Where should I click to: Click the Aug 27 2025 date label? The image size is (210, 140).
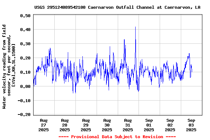coord(43,125)
